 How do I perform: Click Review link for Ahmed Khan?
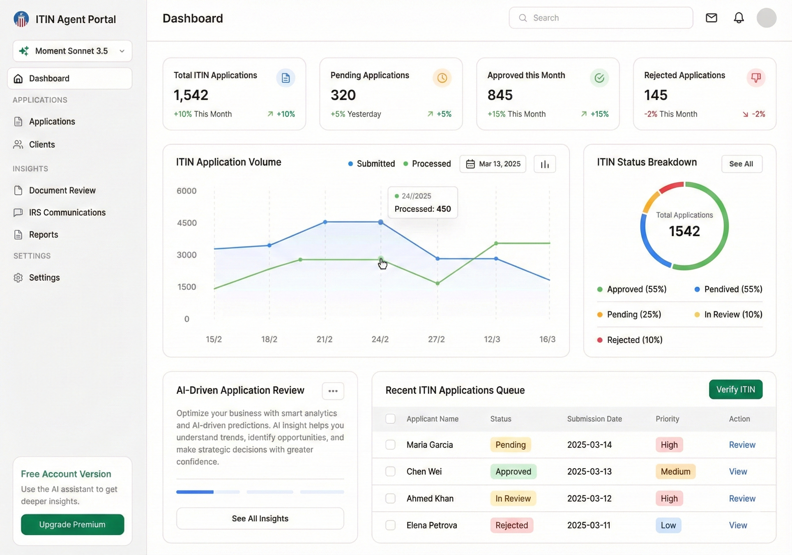[x=742, y=498]
